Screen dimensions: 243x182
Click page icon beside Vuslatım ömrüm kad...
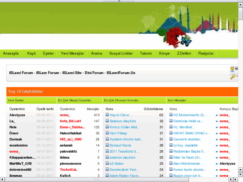tap(107, 139)
